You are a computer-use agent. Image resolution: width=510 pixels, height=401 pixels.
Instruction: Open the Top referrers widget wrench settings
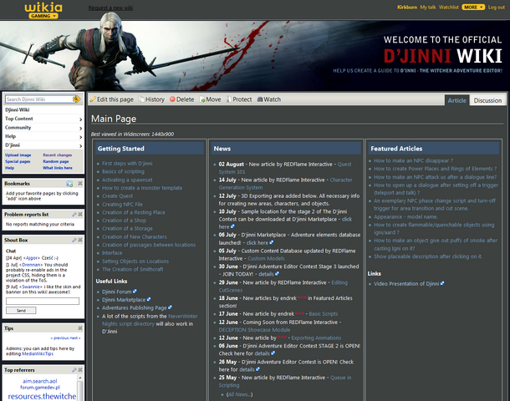(x=74, y=370)
